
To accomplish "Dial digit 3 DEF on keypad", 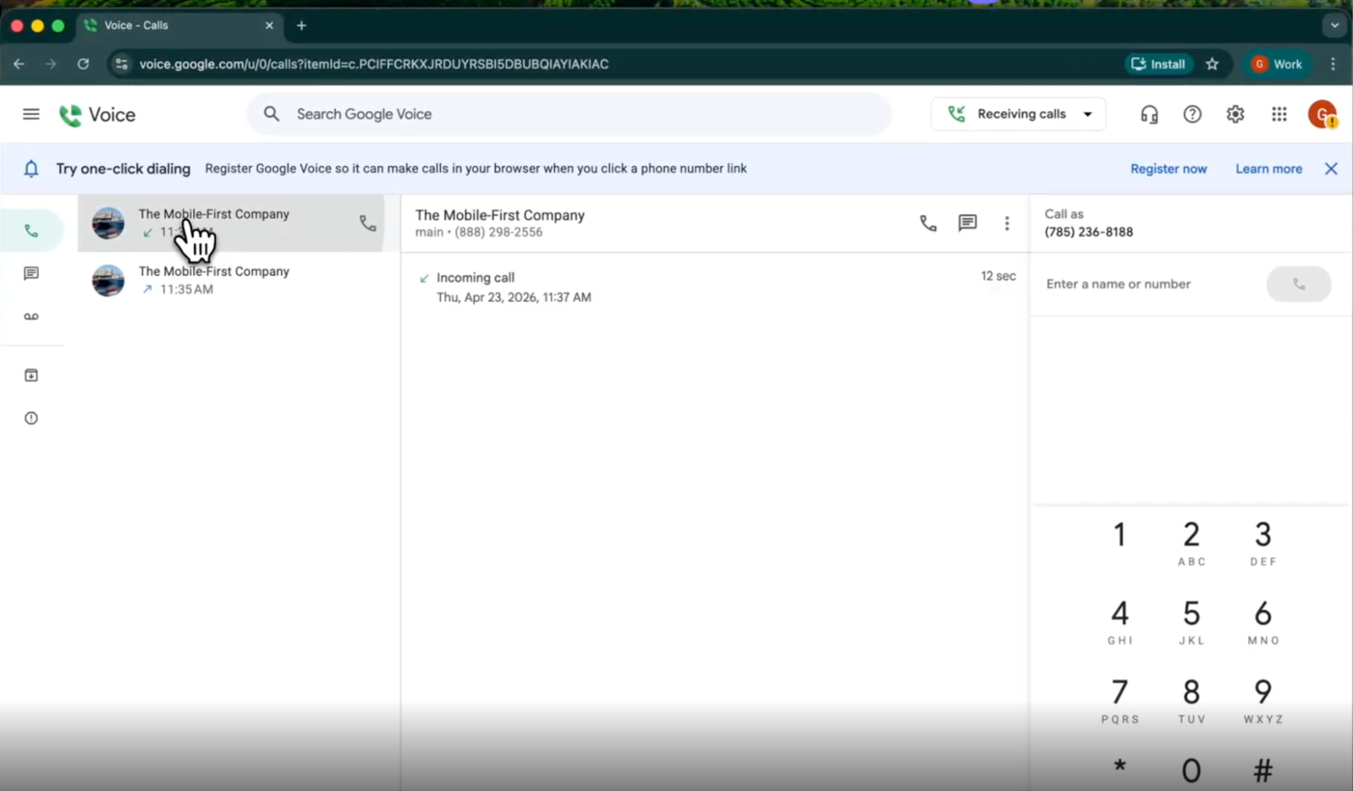I will point(1263,542).
